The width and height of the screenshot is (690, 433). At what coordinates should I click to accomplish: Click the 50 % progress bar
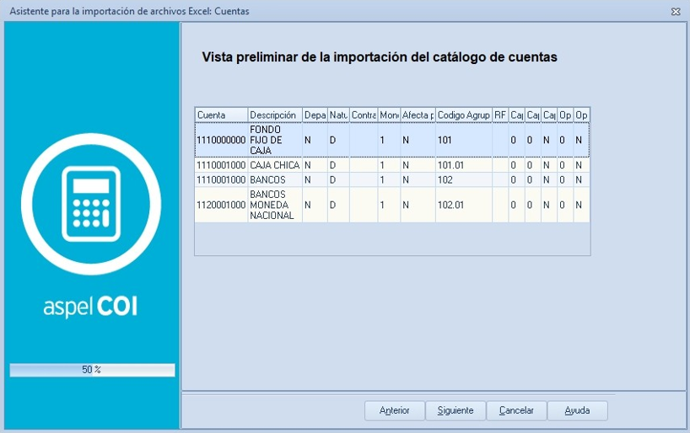click(92, 370)
